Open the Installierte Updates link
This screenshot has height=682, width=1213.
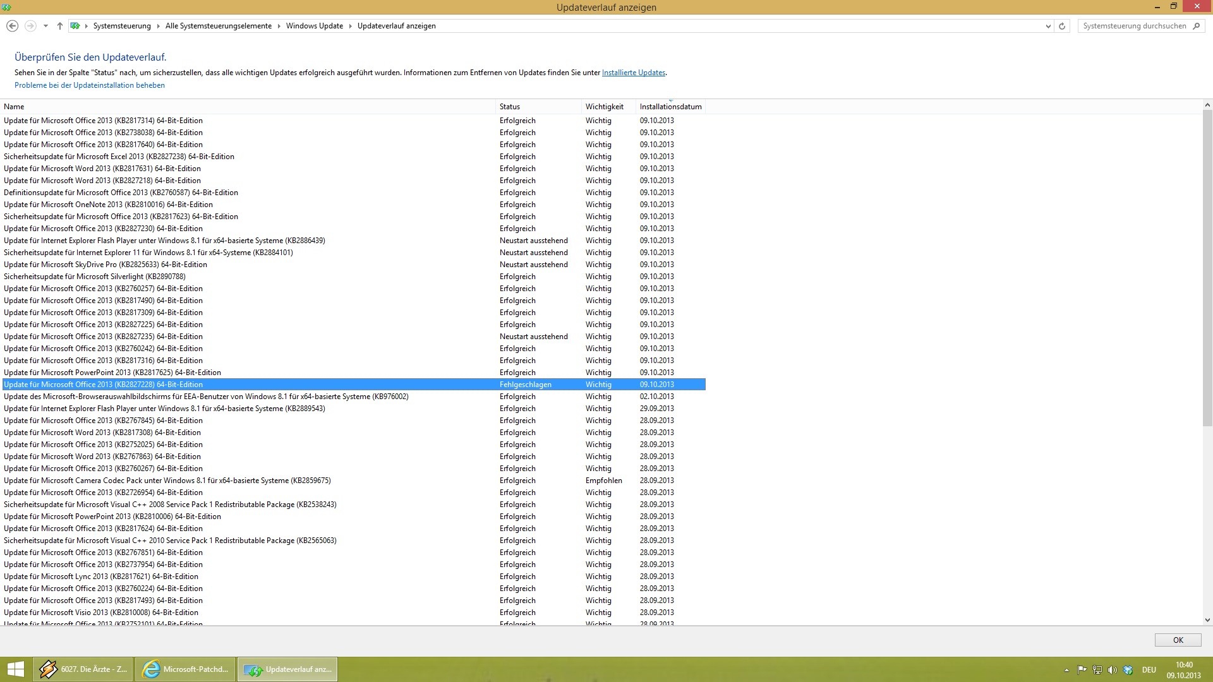tap(633, 73)
